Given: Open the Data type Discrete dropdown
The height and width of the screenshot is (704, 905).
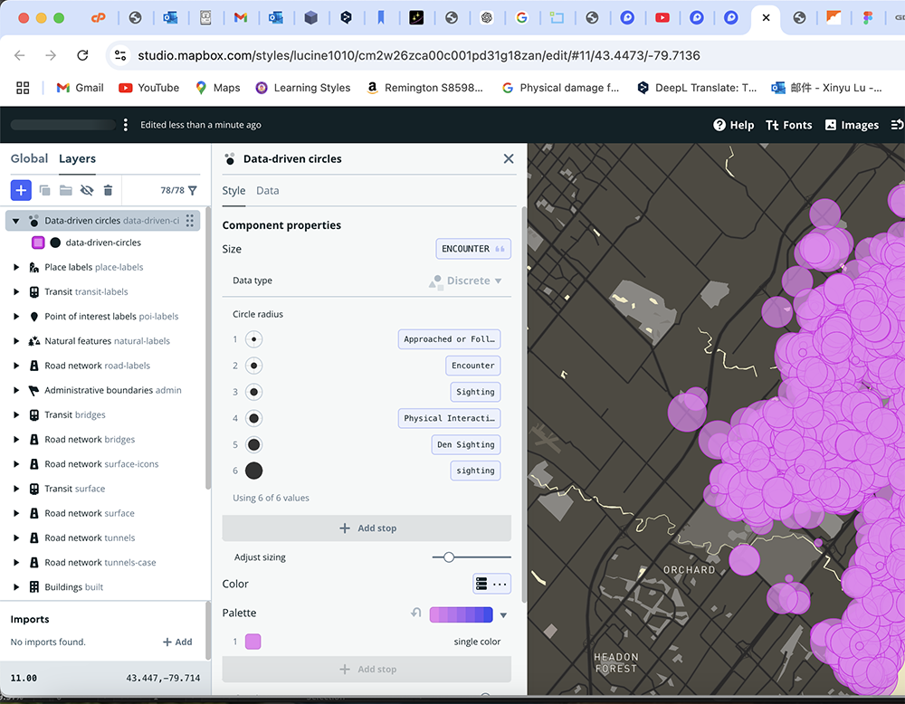Looking at the screenshot, I should (472, 281).
